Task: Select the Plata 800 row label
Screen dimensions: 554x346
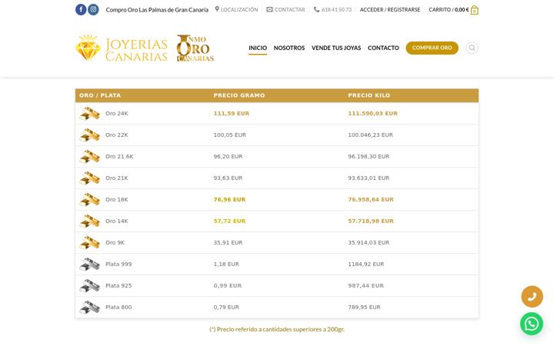Action: (x=118, y=307)
